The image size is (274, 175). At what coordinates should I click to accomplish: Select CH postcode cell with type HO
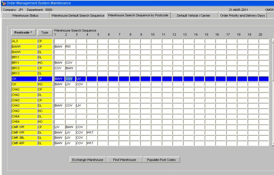(24, 84)
